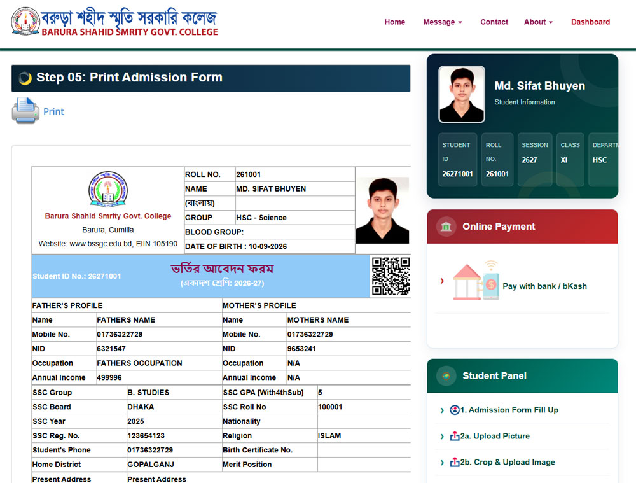
Task: Click the chevron before Pay with bank / bKash
Action: (x=442, y=281)
